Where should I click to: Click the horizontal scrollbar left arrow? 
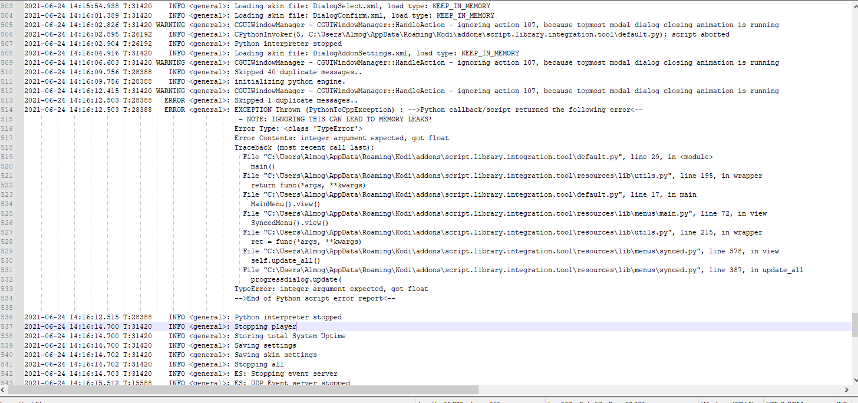(4, 389)
